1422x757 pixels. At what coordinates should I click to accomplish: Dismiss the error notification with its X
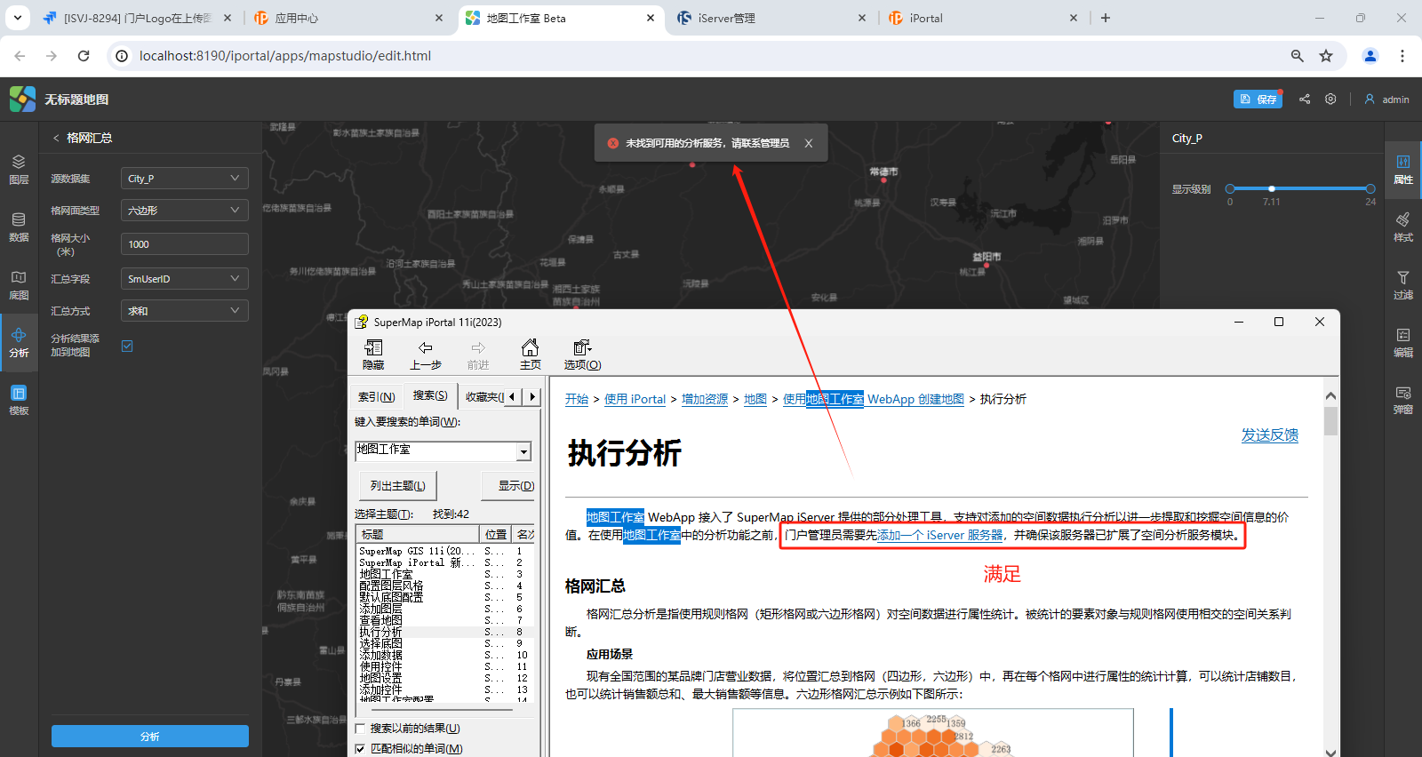pyautogui.click(x=809, y=143)
